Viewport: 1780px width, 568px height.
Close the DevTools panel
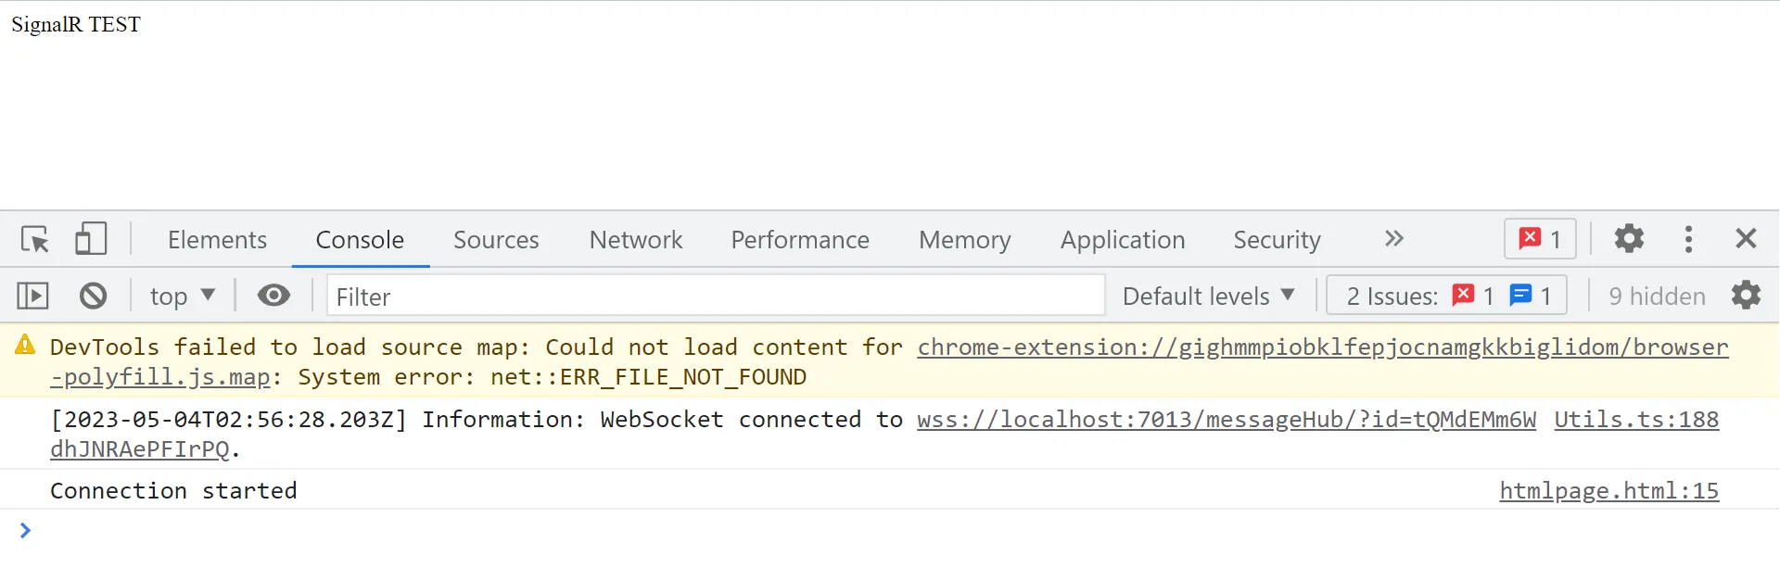click(1746, 239)
